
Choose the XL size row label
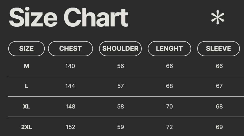pyautogui.click(x=27, y=106)
